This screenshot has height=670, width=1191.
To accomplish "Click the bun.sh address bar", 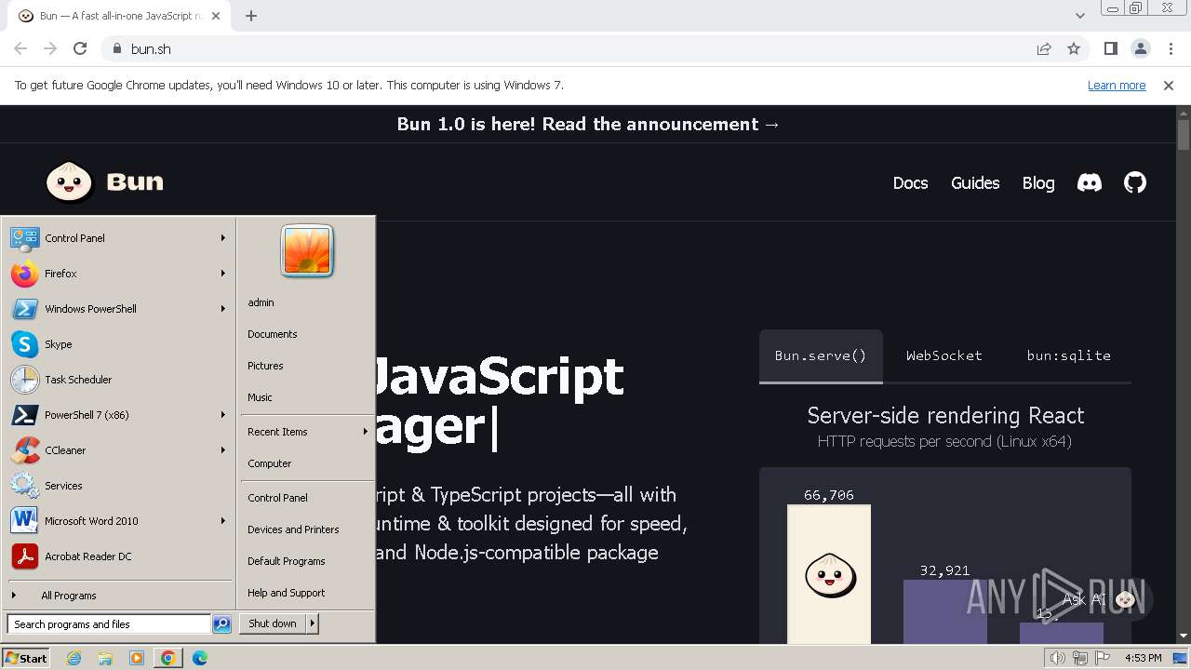I will click(568, 48).
